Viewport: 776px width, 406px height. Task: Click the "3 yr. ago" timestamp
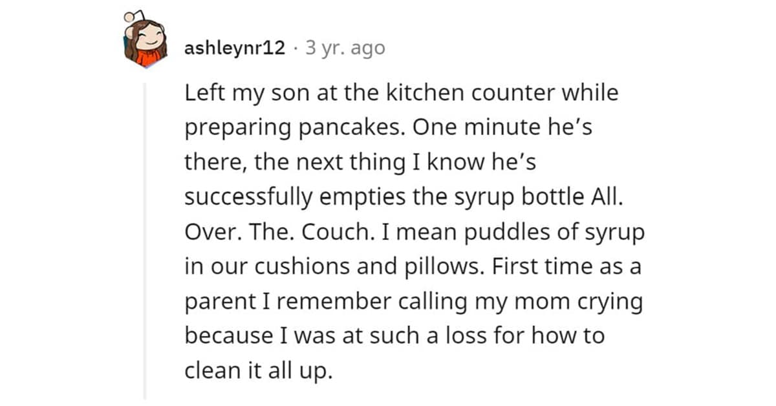tap(345, 48)
